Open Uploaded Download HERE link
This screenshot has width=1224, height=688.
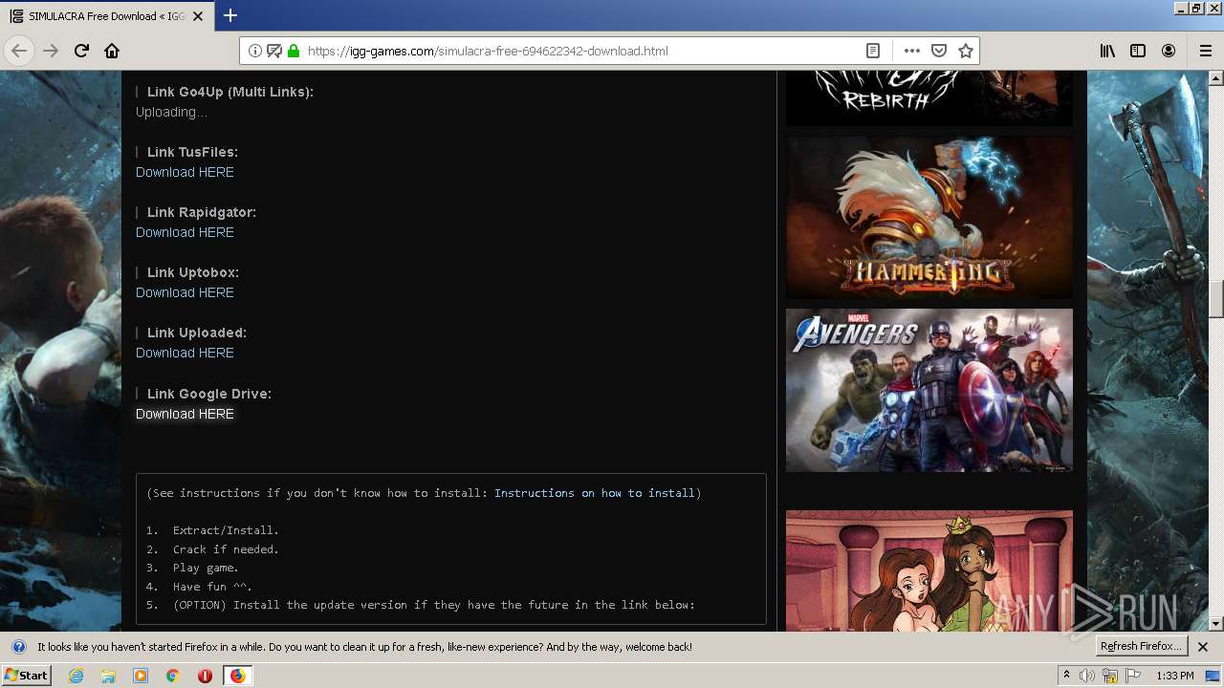coord(185,353)
